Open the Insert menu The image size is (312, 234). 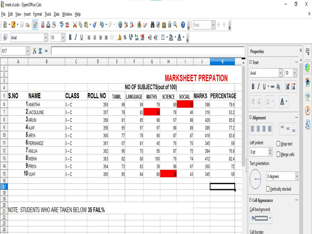click(27, 14)
